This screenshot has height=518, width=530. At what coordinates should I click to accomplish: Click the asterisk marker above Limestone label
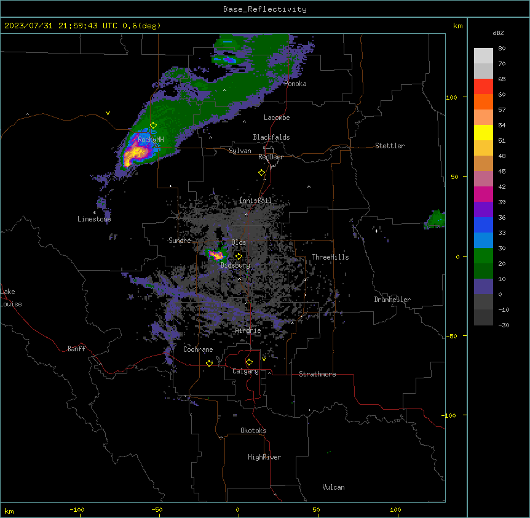coord(94,213)
